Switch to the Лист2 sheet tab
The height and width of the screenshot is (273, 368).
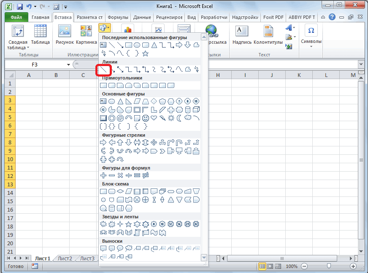tap(65, 258)
